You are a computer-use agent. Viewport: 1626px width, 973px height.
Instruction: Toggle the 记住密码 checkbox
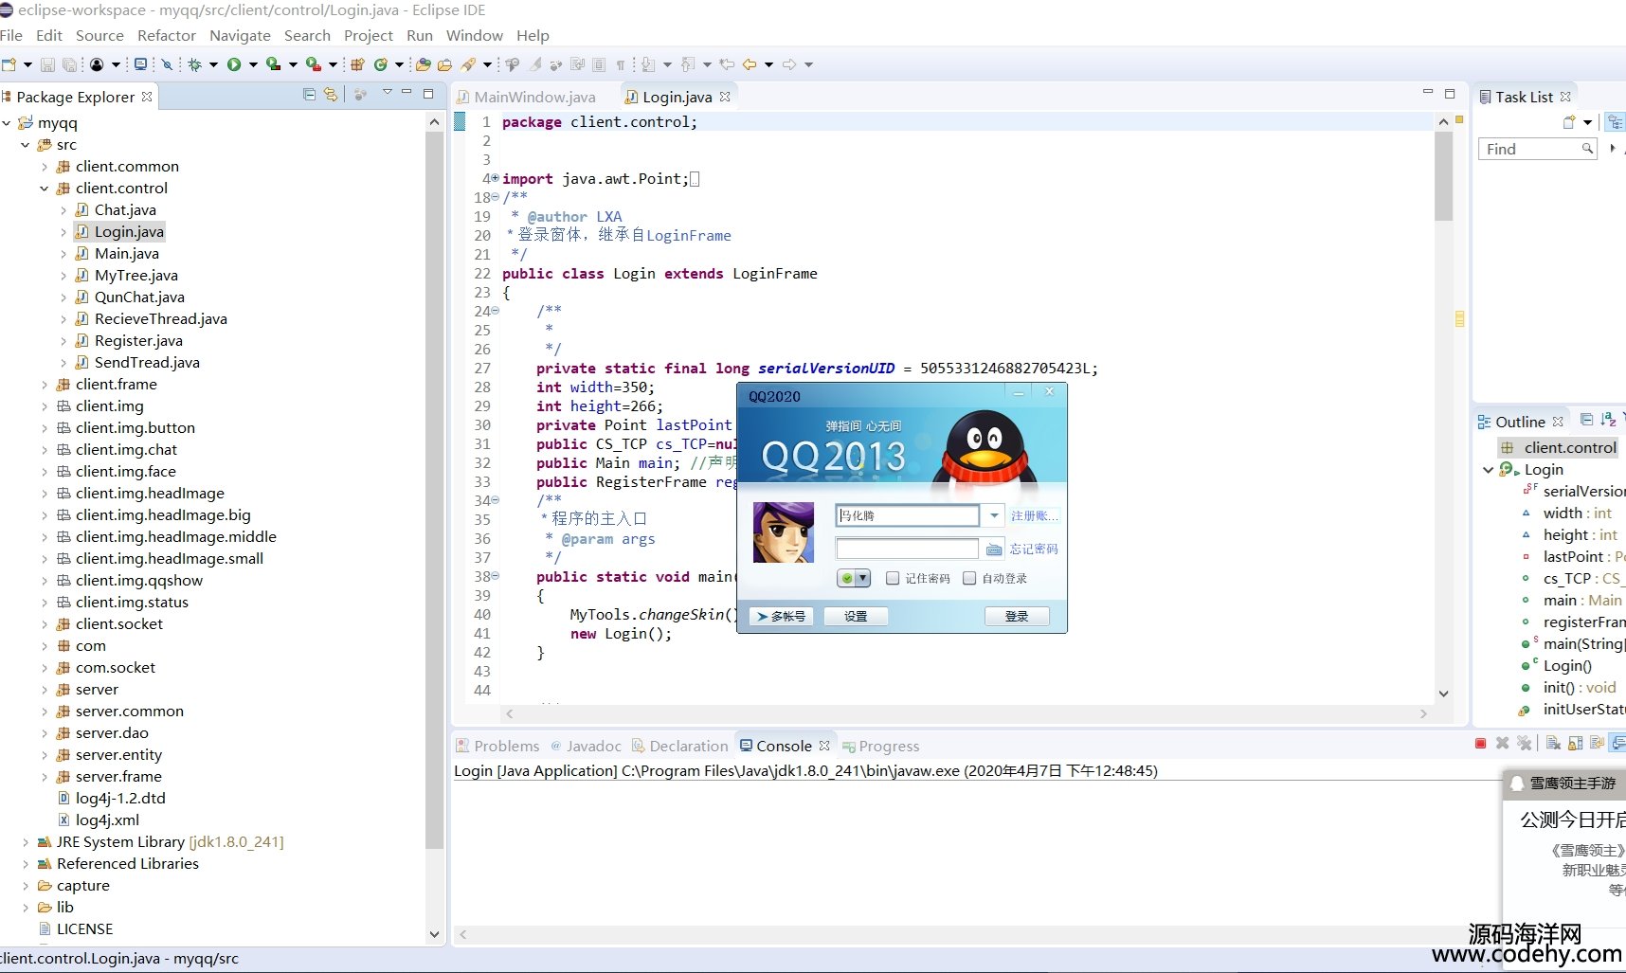[x=892, y=578]
